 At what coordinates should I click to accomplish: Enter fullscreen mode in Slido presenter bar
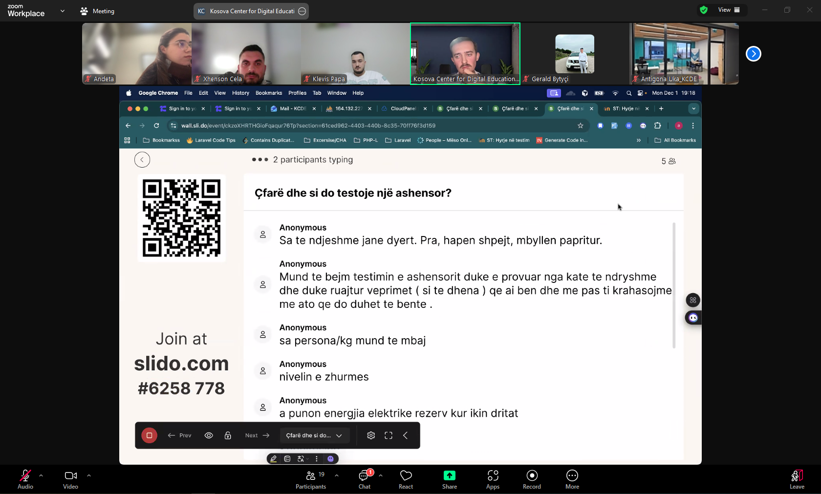(389, 435)
